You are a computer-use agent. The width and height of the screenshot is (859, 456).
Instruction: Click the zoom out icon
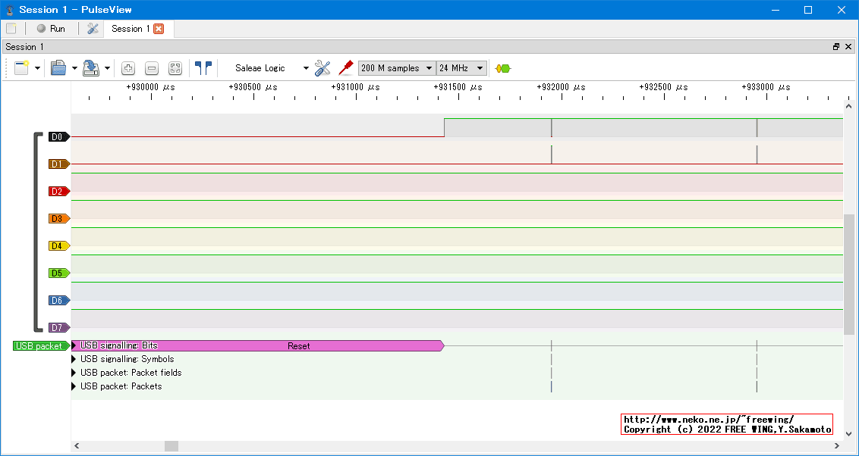click(x=152, y=68)
